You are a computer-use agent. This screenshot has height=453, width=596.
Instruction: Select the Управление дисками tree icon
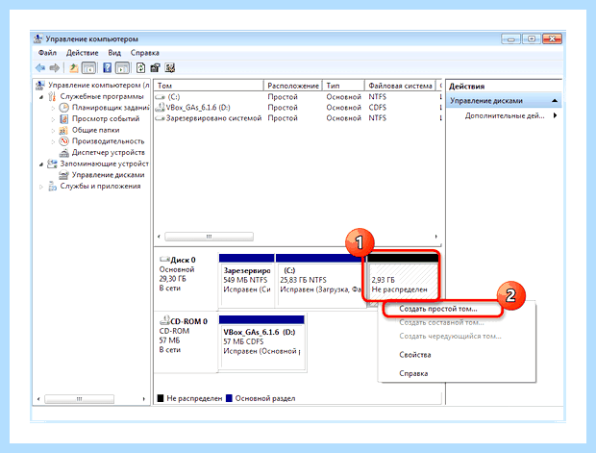pyautogui.click(x=63, y=175)
